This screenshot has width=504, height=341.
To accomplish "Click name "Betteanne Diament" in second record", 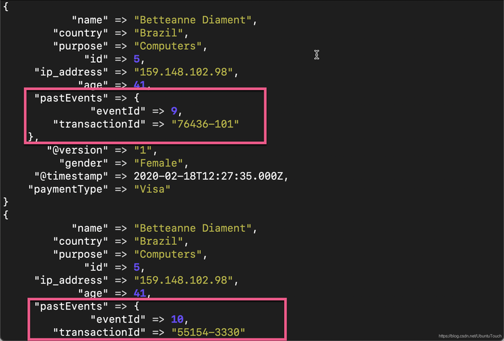I will click(193, 228).
